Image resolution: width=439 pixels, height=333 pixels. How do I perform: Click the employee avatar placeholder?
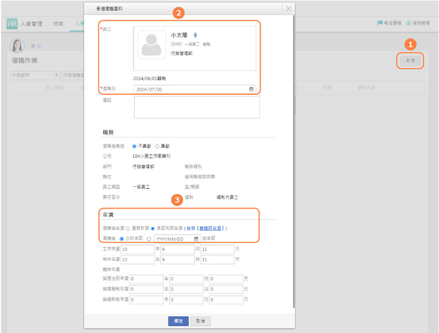coord(152,45)
